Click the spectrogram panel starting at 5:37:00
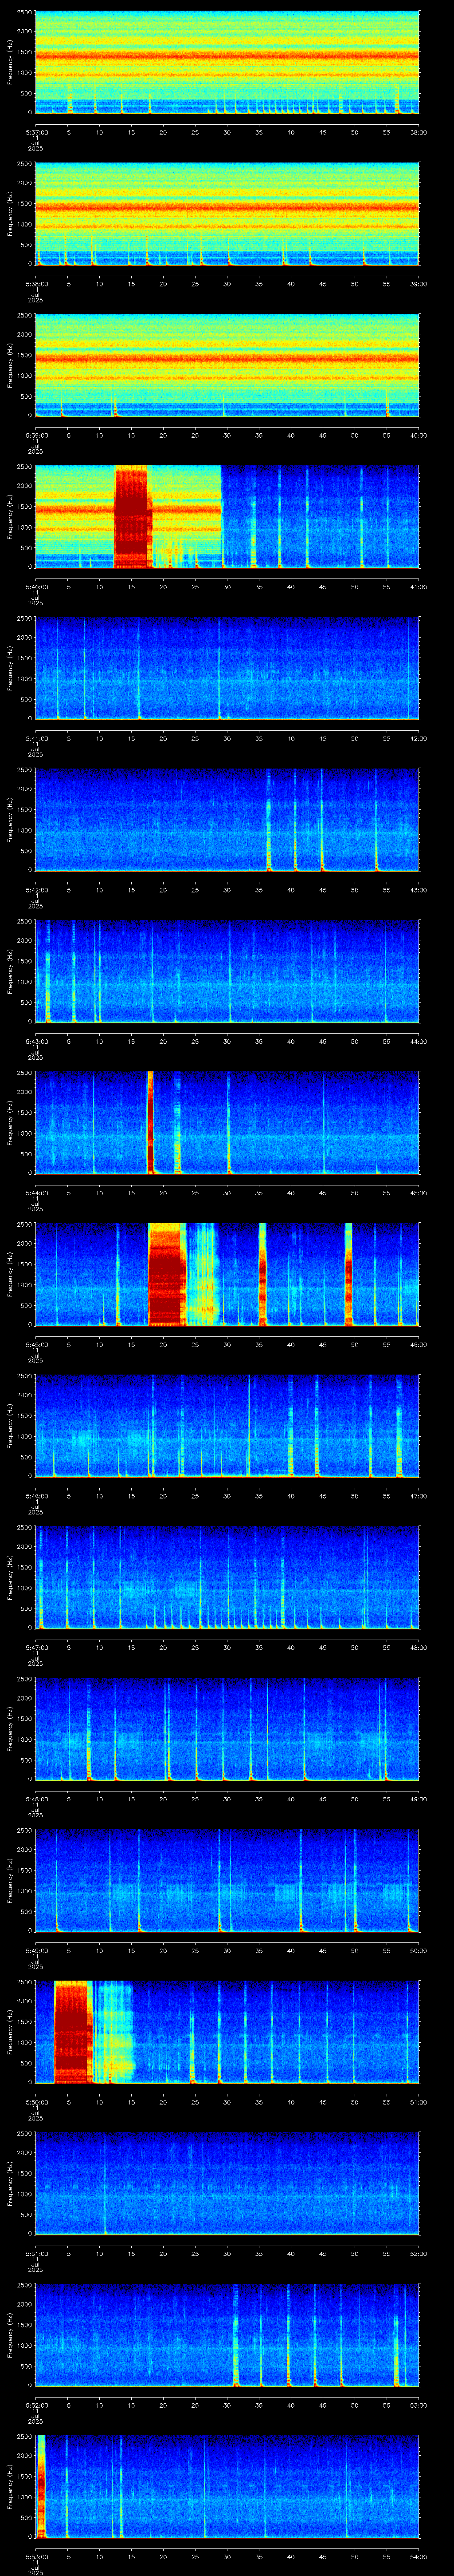 coord(227,62)
